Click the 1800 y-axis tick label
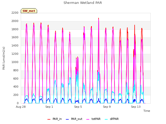 pos(15,29)
